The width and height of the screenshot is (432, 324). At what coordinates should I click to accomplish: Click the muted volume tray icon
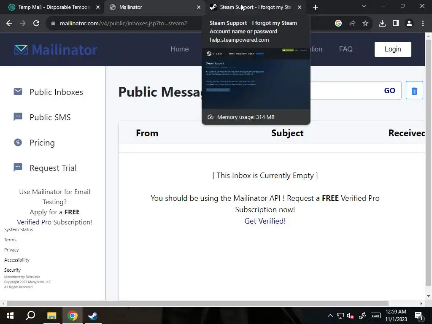351,316
